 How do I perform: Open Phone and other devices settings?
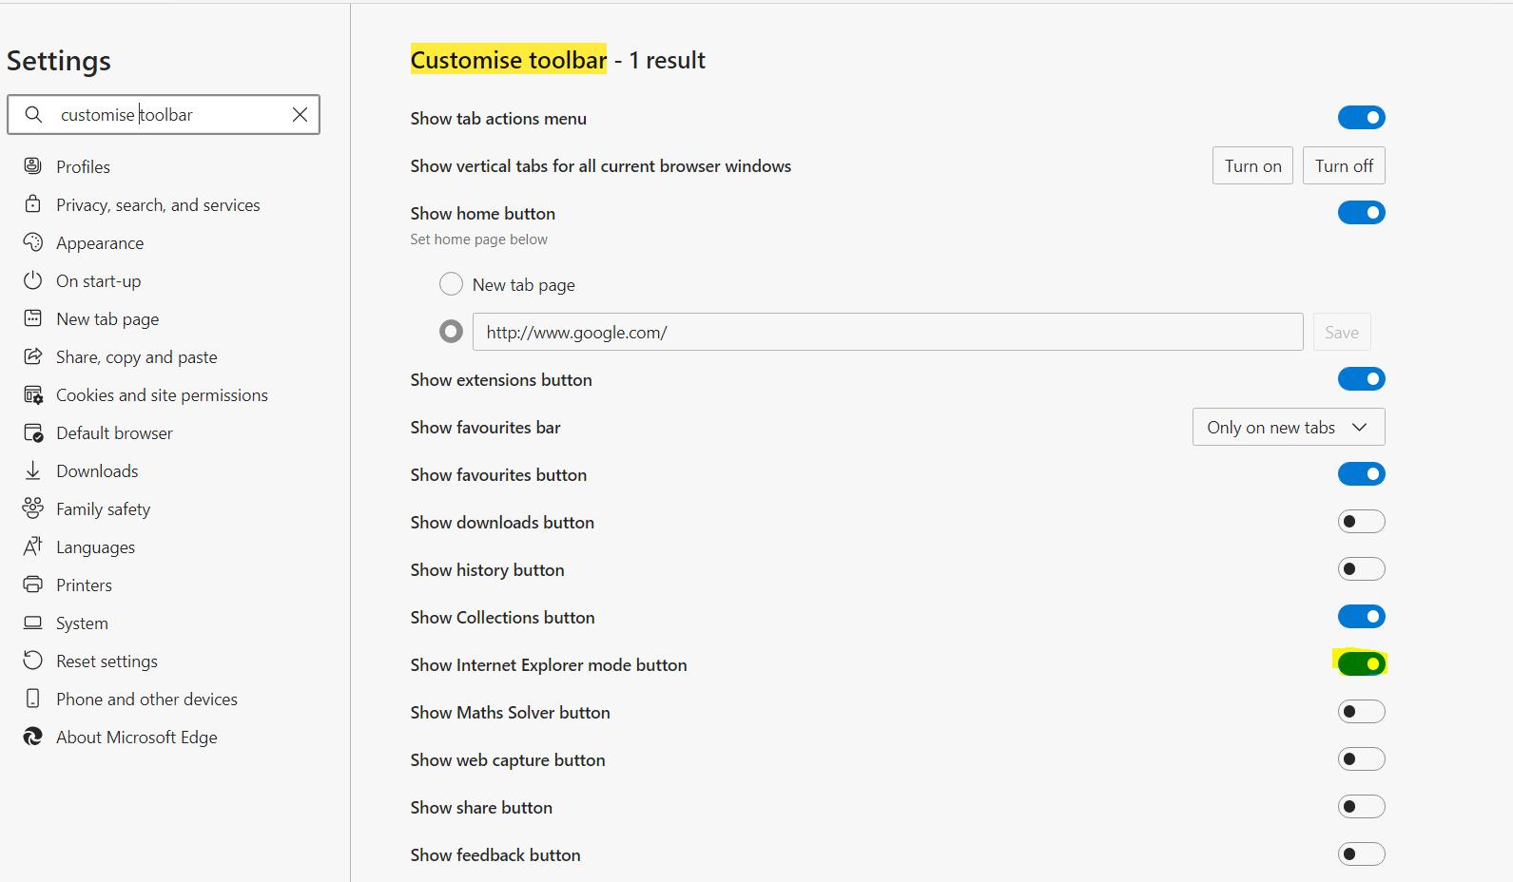tap(146, 699)
